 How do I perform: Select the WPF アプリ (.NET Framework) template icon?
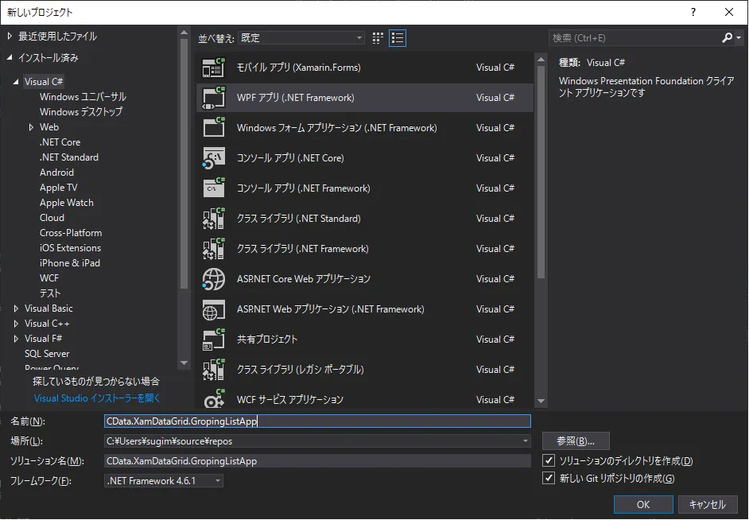213,97
